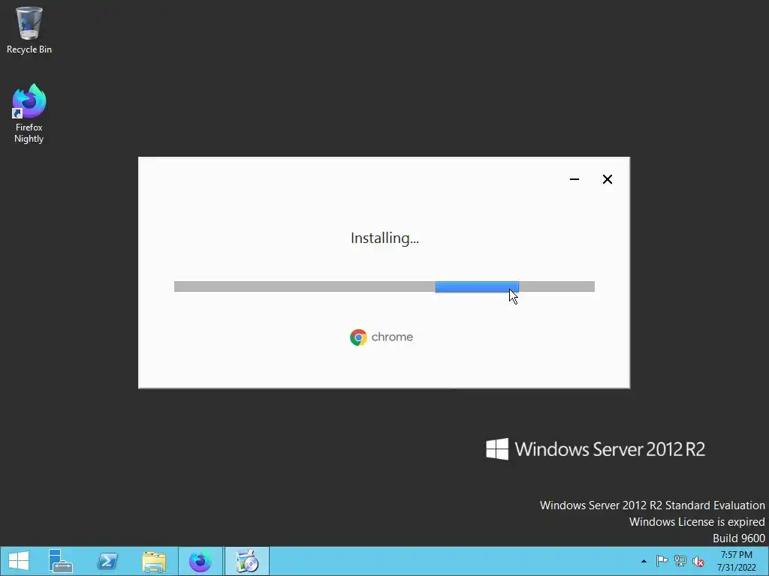Open the Action Center flag icon

[662, 561]
